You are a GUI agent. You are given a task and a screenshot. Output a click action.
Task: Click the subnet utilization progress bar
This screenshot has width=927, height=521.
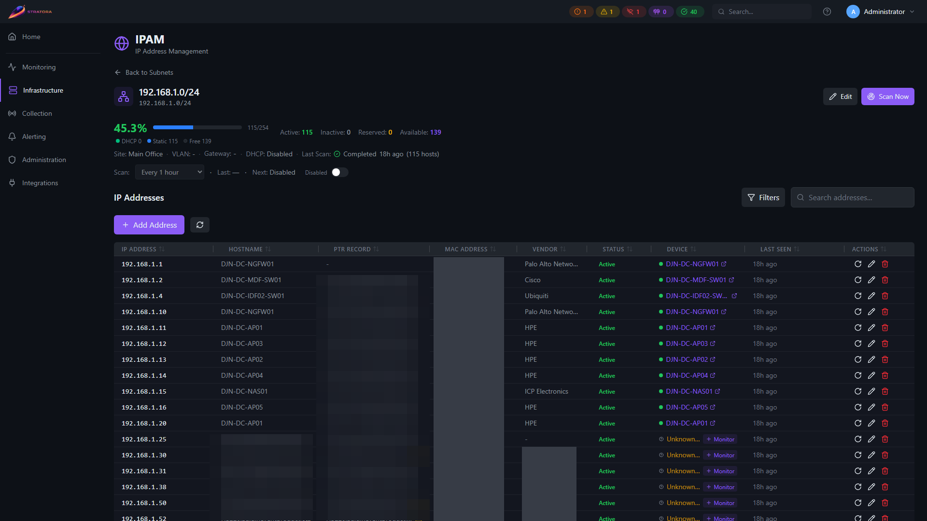(x=197, y=127)
